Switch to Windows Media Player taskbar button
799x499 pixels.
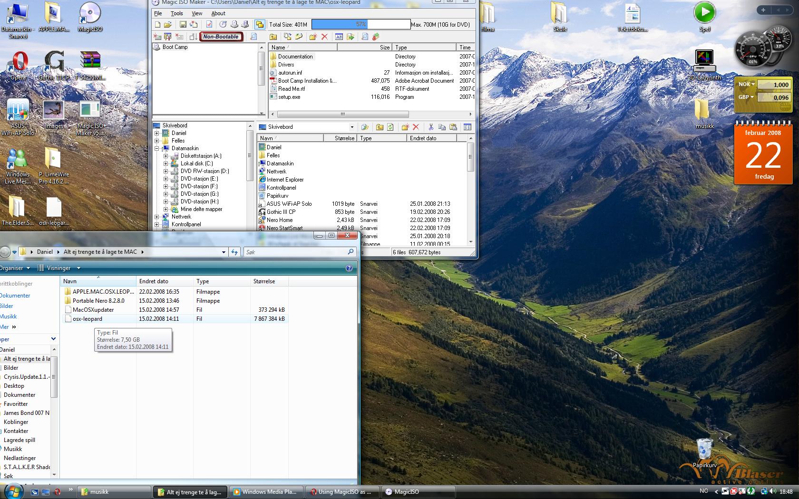(266, 492)
